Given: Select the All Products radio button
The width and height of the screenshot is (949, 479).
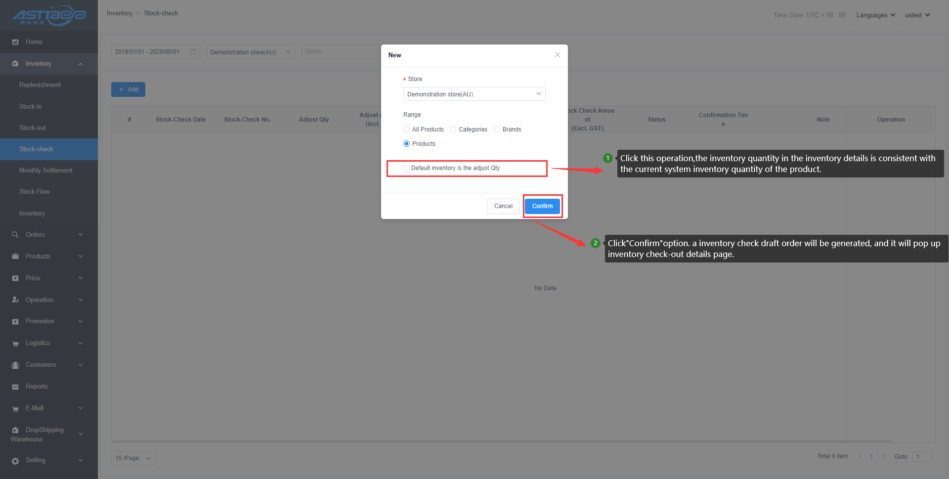Looking at the screenshot, I should pyautogui.click(x=406, y=130).
